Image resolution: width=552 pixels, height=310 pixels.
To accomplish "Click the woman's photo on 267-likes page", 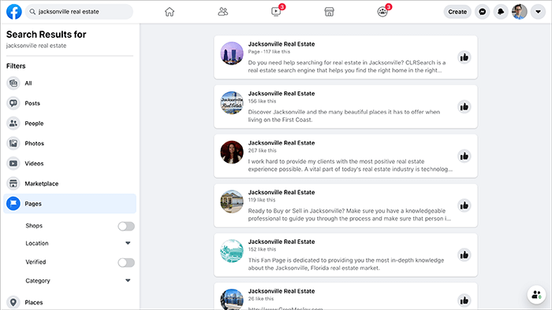I will point(232,153).
